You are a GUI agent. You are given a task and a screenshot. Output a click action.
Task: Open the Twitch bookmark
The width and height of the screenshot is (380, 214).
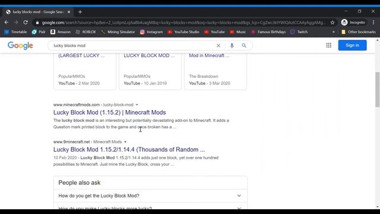click(x=299, y=32)
